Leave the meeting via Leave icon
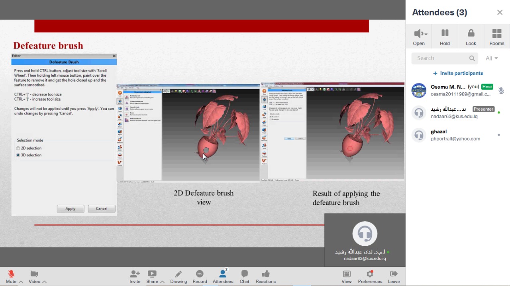 tap(394, 274)
